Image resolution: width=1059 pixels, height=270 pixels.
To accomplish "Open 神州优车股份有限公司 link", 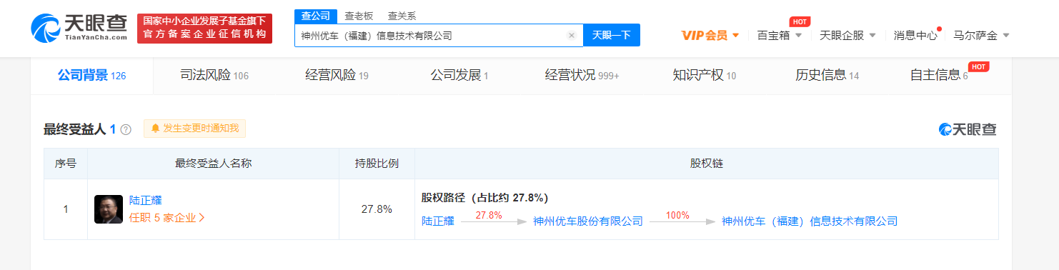I will (588, 221).
